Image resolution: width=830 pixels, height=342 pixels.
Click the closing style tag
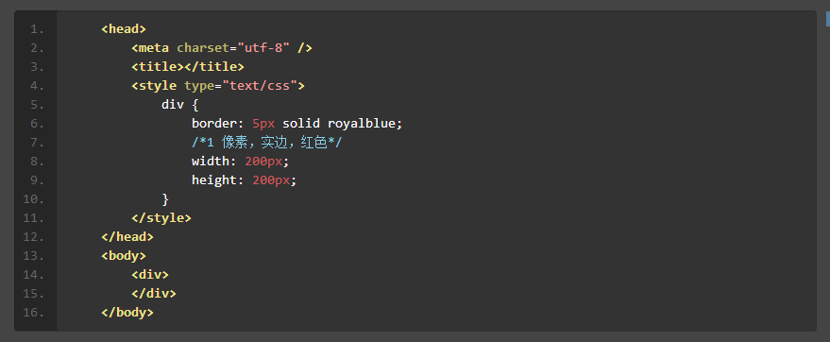[x=161, y=217]
